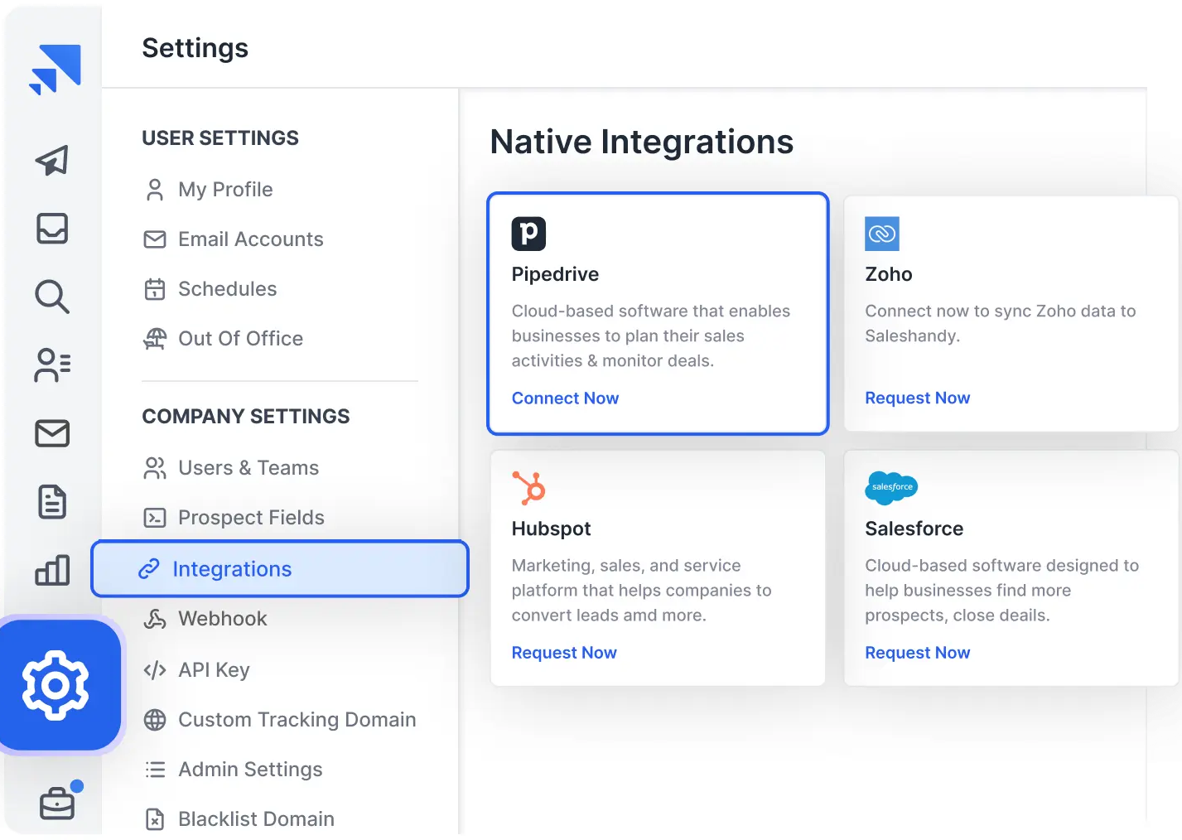Open Blacklist Domain settings
The width and height of the screenshot is (1182, 840).
[x=257, y=819]
